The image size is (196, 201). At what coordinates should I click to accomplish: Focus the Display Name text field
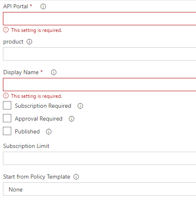[x=99, y=85]
